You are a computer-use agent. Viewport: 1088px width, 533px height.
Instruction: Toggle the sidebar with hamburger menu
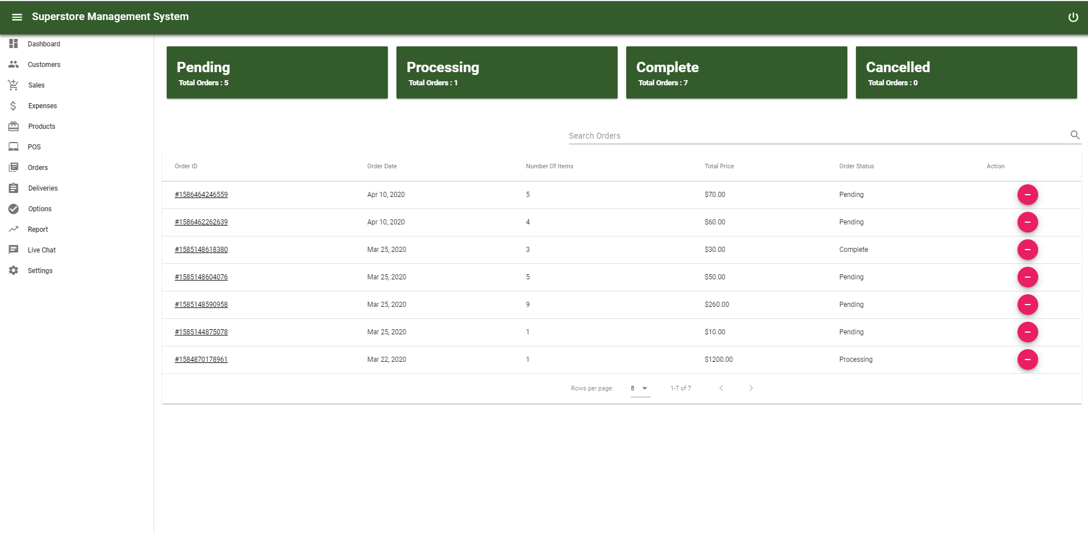click(x=17, y=17)
